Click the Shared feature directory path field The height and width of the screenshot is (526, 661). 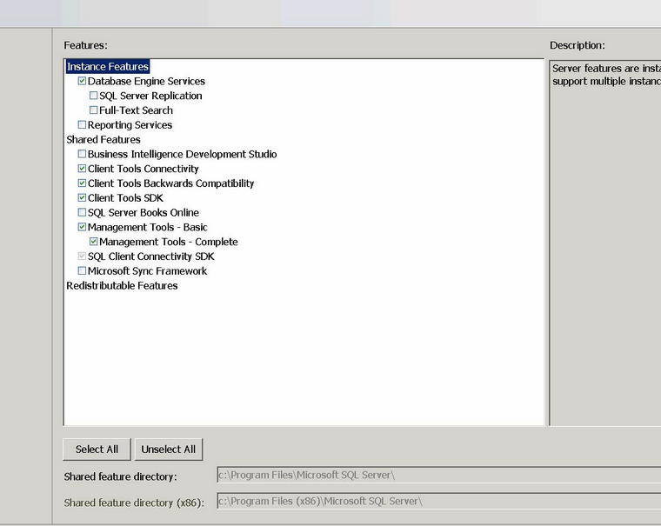(x=439, y=476)
